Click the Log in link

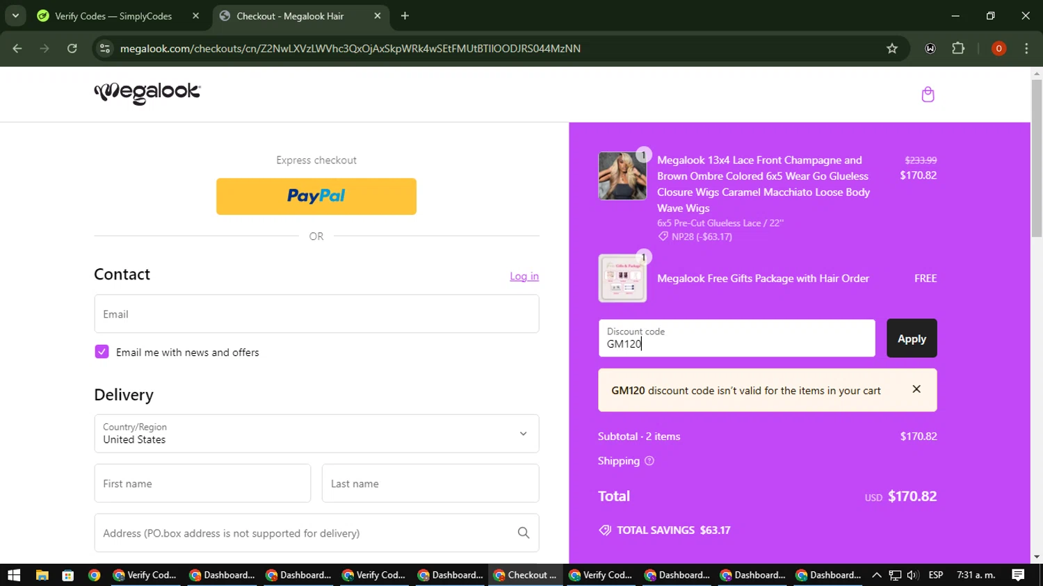coord(524,276)
